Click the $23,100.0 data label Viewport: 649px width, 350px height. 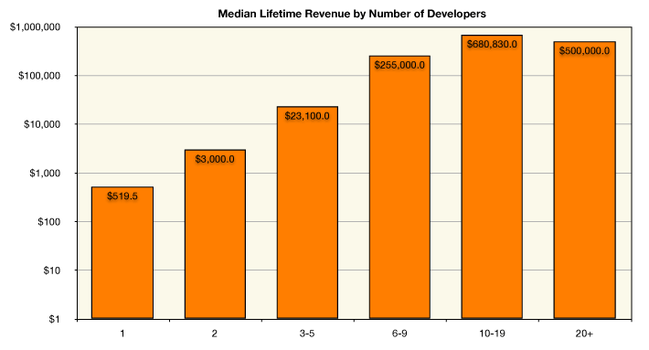307,116
